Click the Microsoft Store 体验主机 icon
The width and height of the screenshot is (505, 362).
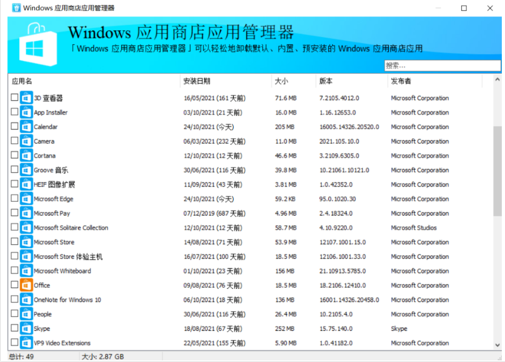26,256
